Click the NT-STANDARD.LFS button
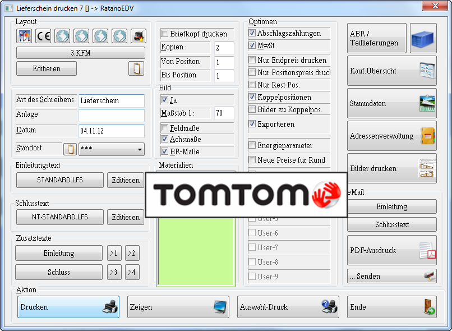This screenshot has height=331, width=452. (x=60, y=217)
